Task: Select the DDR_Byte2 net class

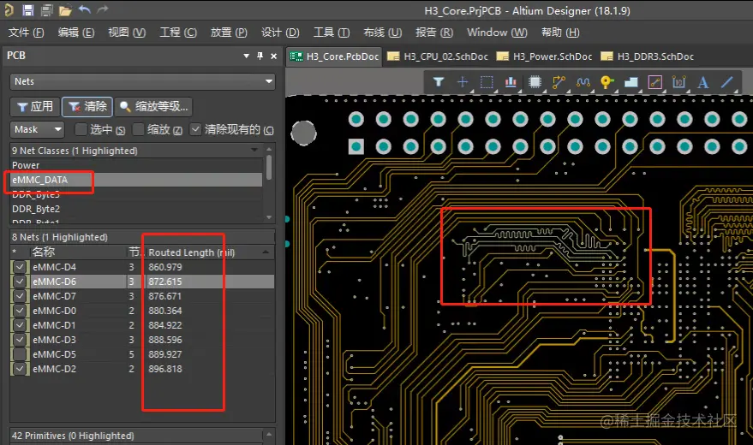Action: (136, 209)
